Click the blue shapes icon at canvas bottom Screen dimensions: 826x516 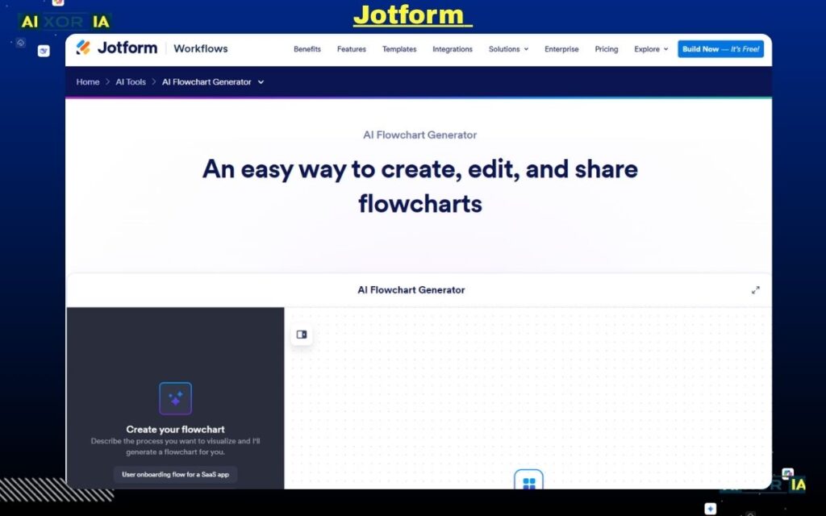coord(528,481)
